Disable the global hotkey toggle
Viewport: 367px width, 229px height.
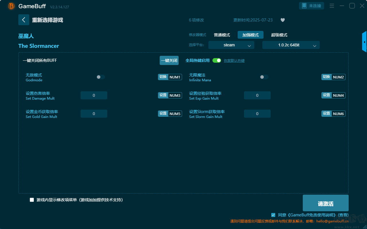click(x=217, y=60)
